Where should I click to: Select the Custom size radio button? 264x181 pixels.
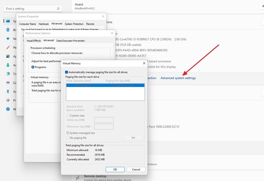[x=68, y=116]
